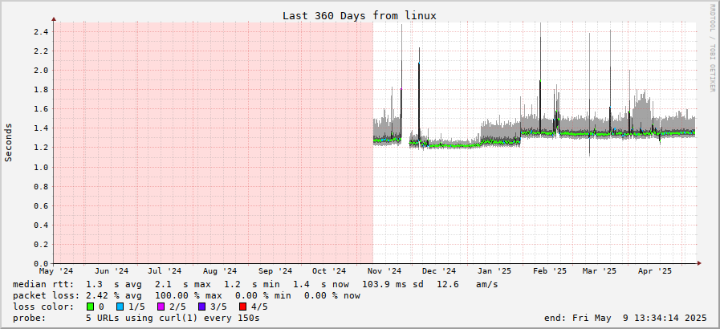Click the 'loss color:' legend label
Viewport: 720px width, 329px height.
click(43, 307)
